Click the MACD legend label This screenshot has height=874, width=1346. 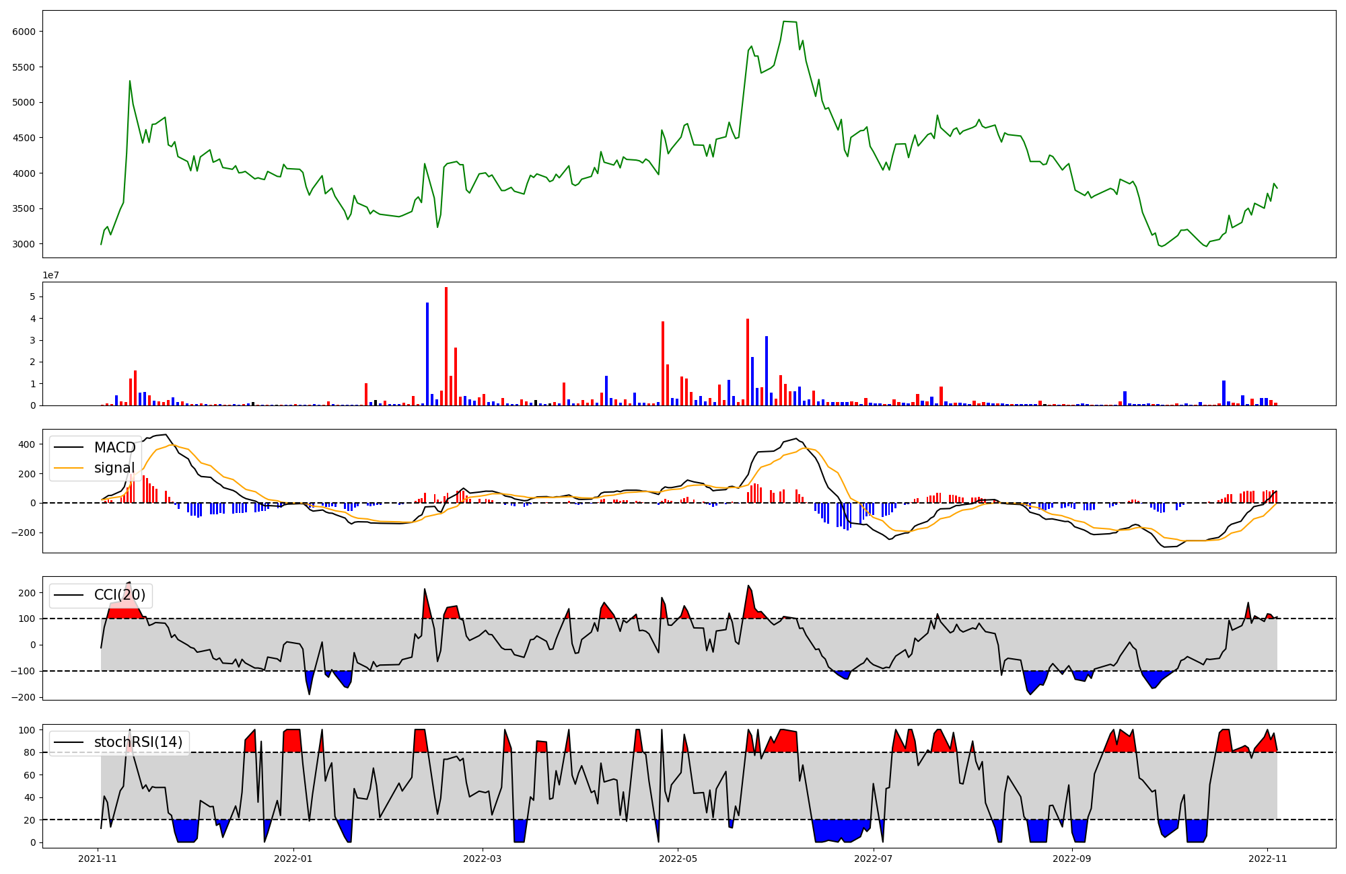[114, 448]
